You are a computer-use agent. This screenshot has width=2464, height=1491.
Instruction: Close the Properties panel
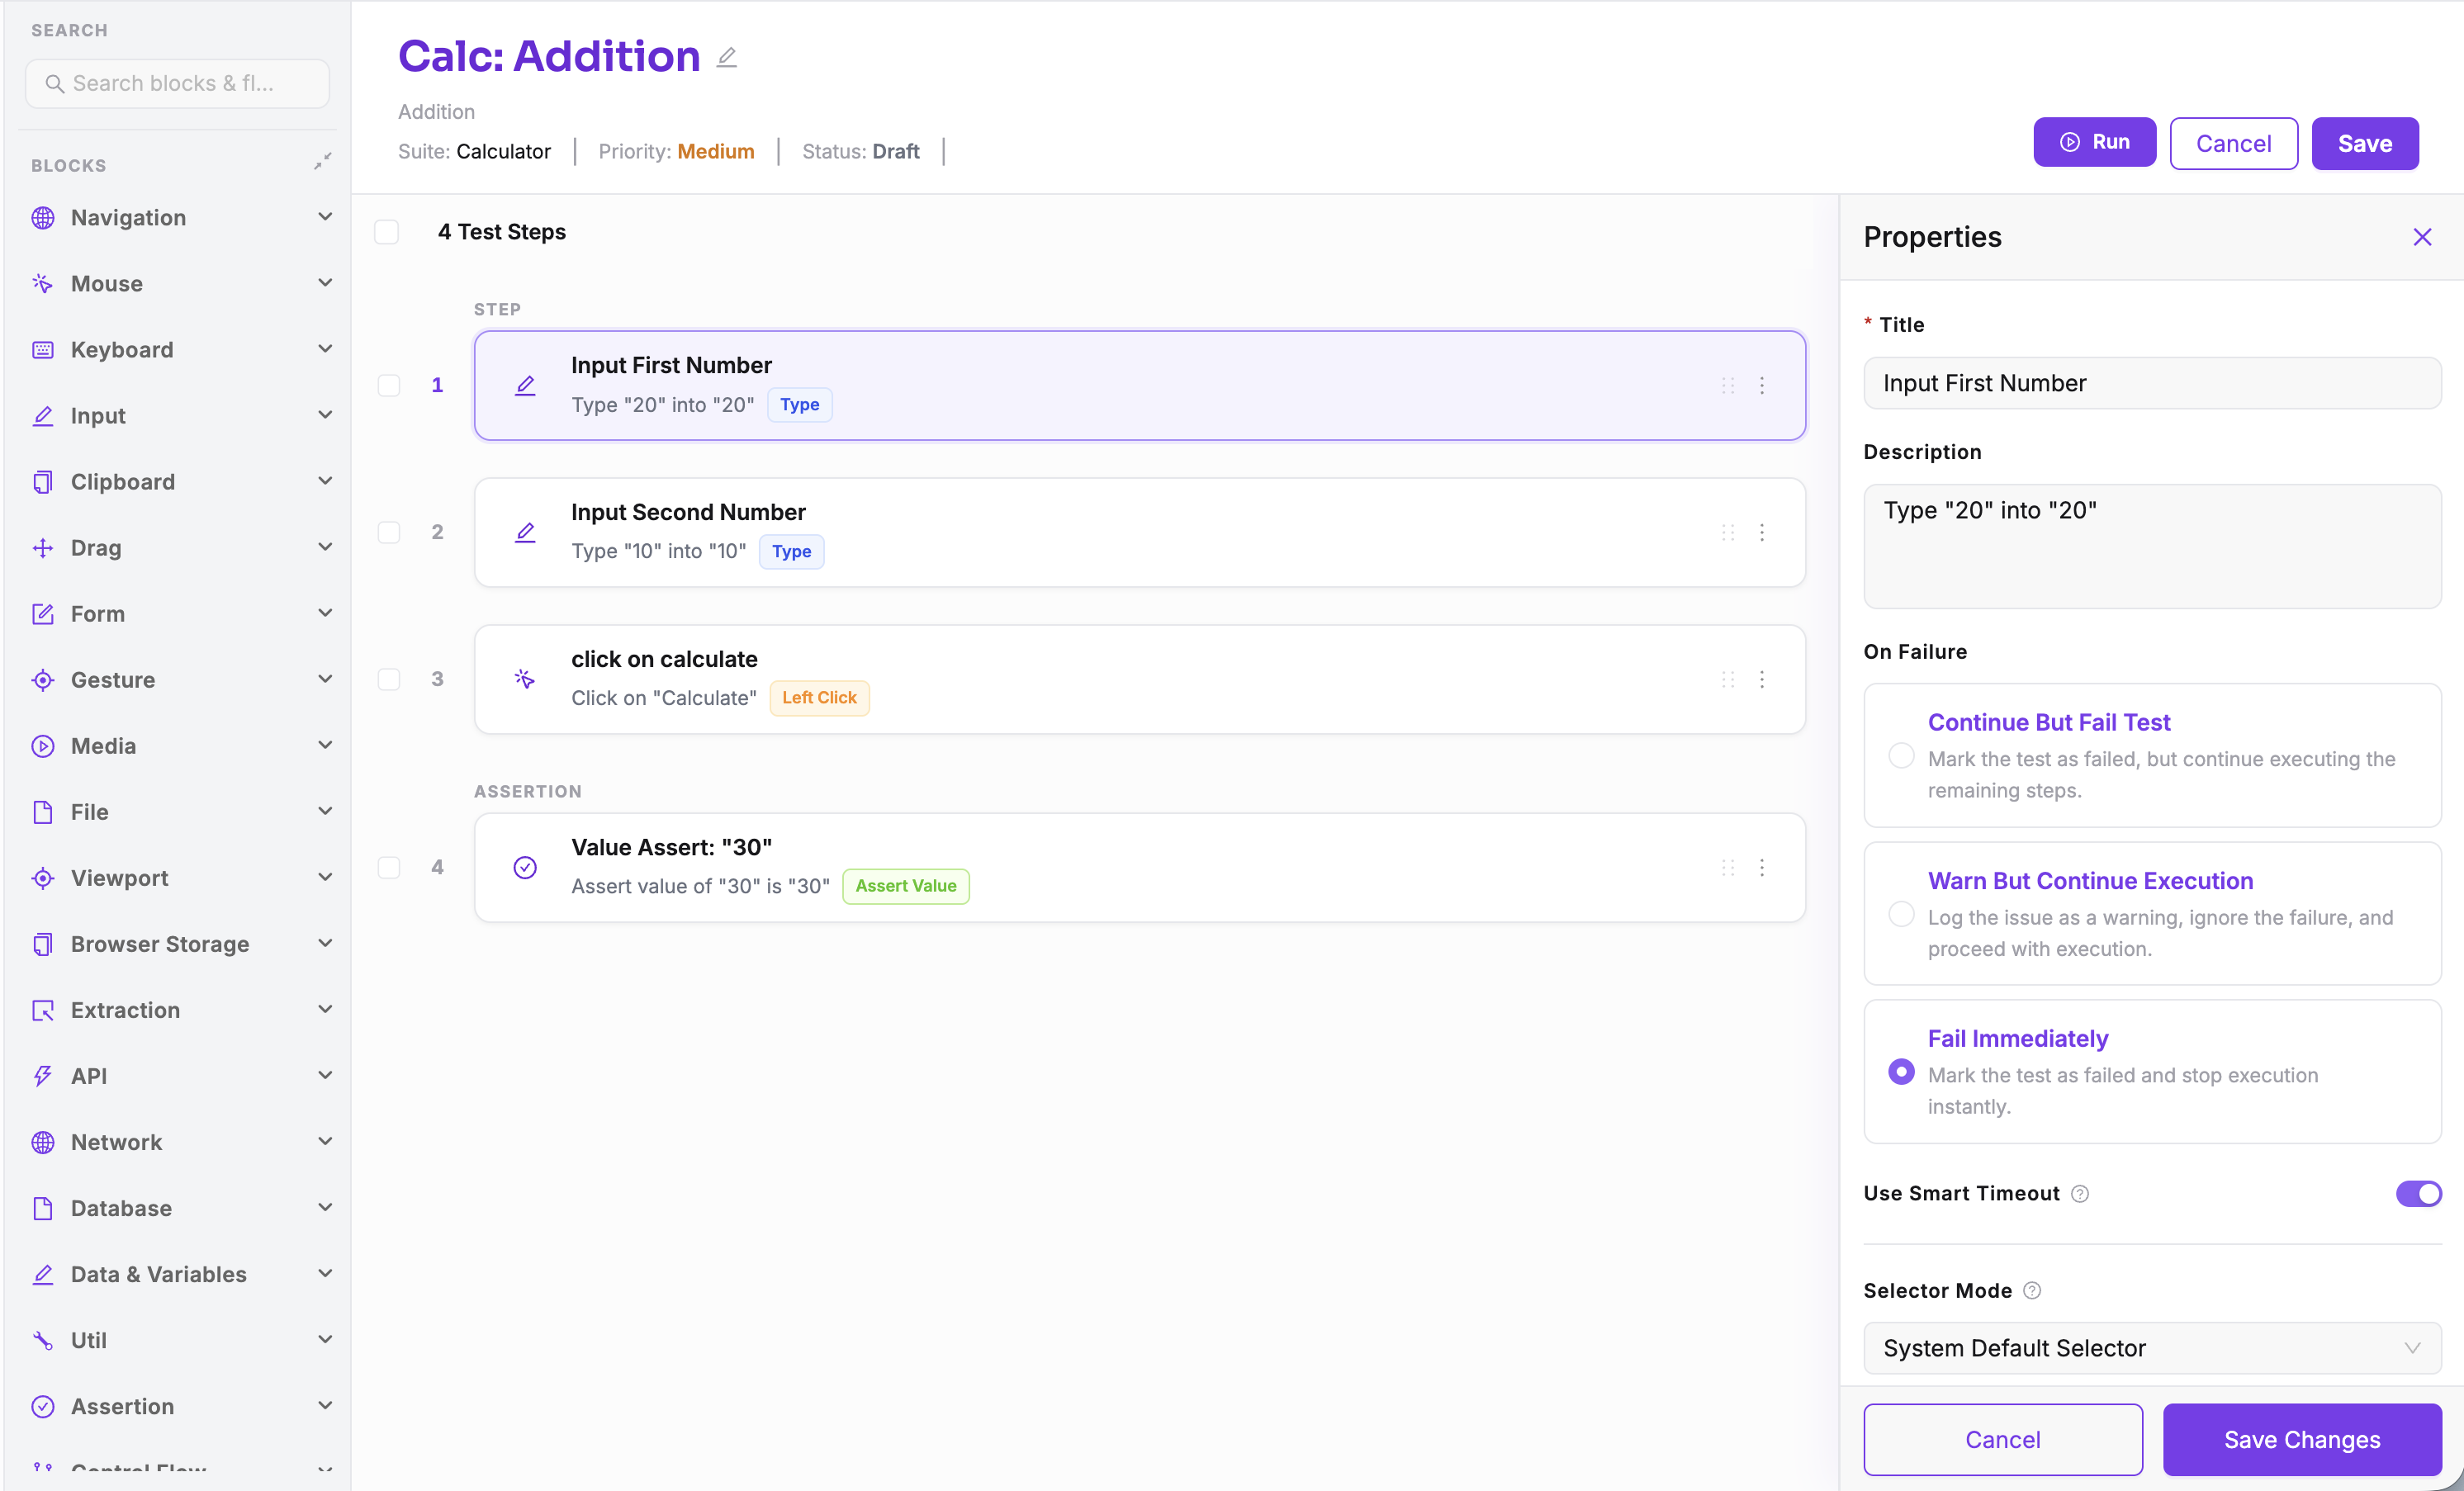(x=2422, y=237)
